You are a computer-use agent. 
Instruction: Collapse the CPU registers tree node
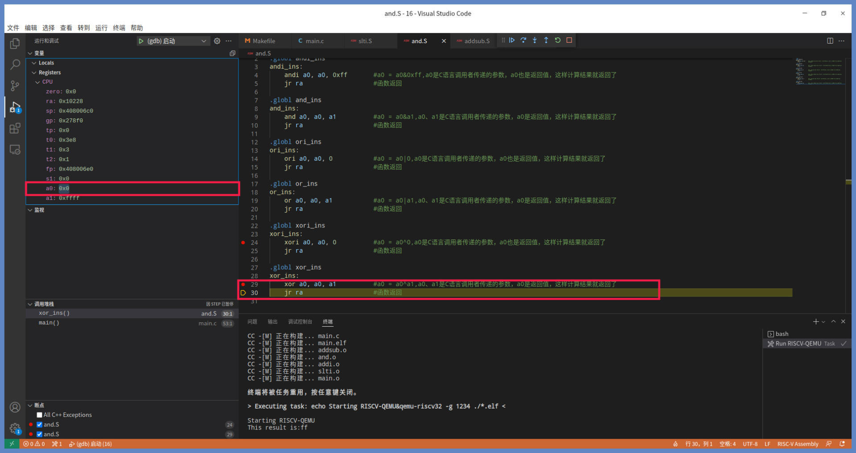click(38, 82)
